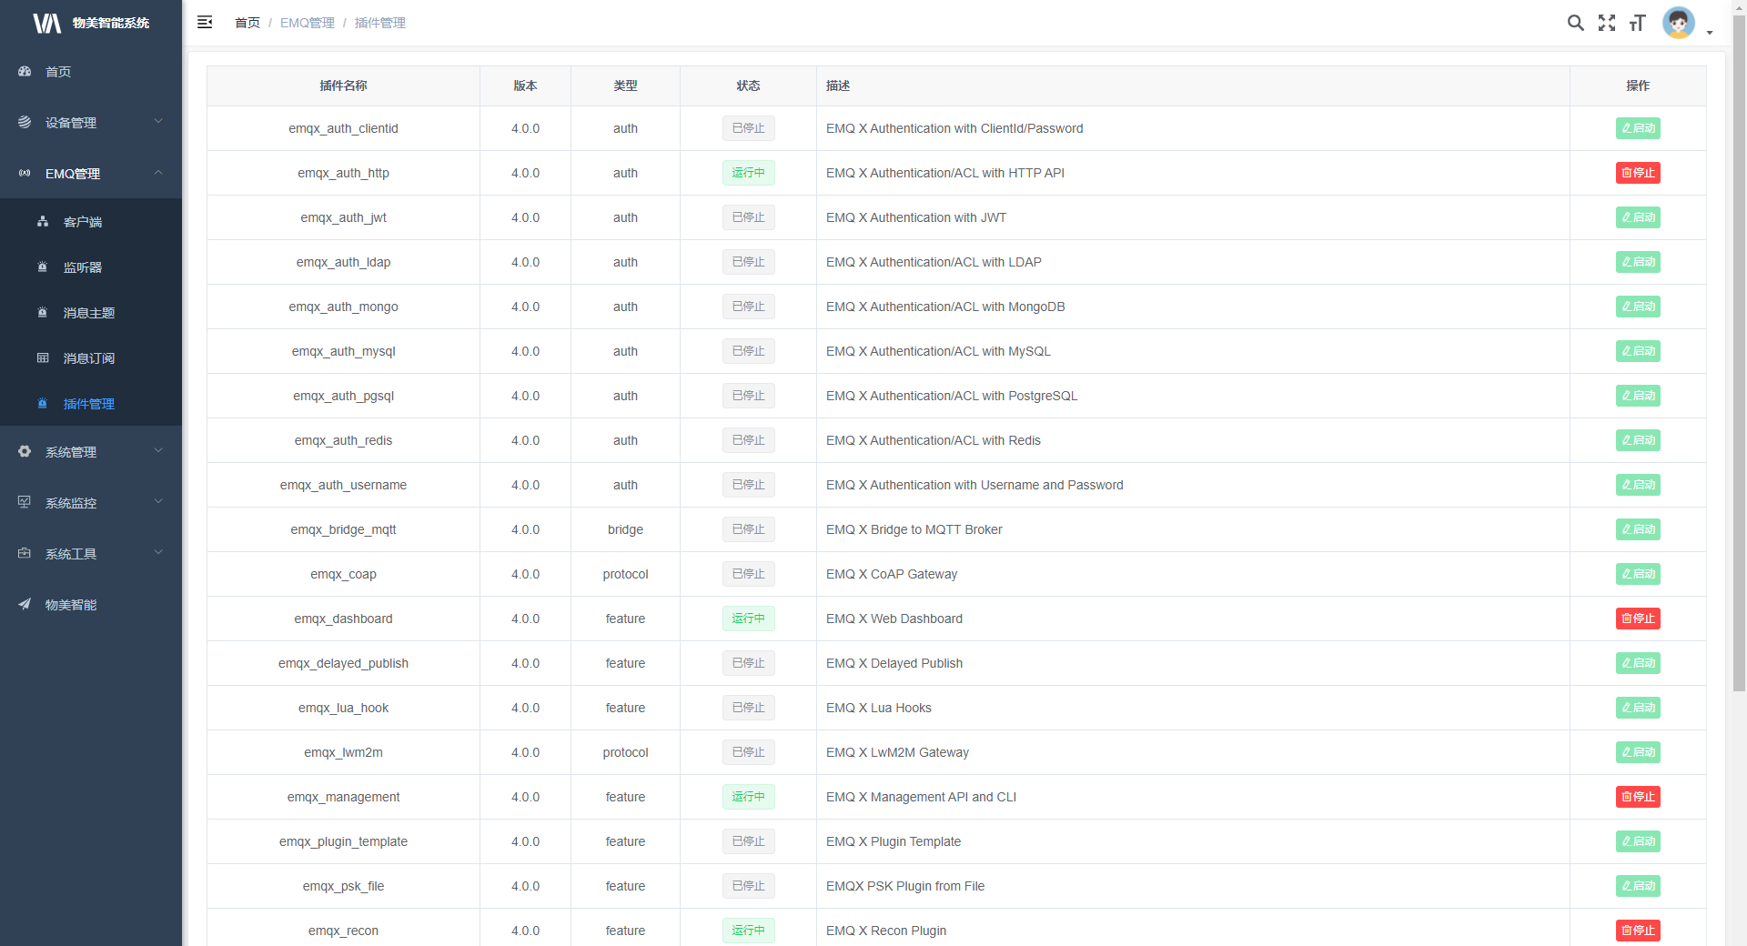This screenshot has width=1747, height=946.
Task: Click the 首页 breadcrumb link
Action: click(x=247, y=23)
